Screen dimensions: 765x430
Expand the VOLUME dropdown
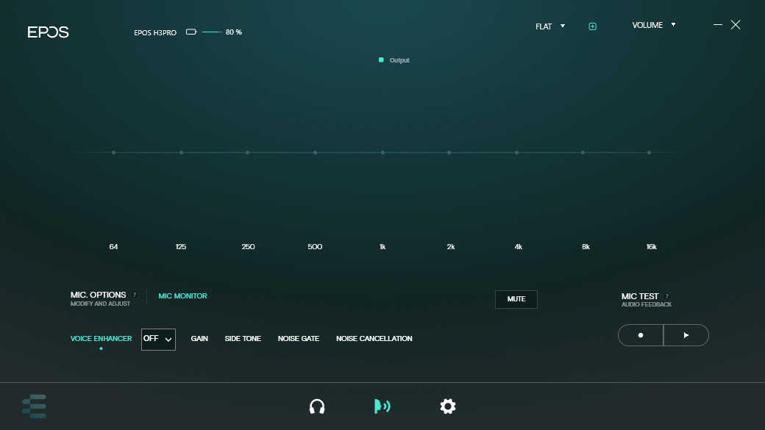click(654, 25)
